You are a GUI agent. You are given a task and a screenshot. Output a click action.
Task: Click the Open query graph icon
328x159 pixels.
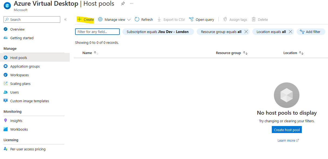click(x=191, y=19)
